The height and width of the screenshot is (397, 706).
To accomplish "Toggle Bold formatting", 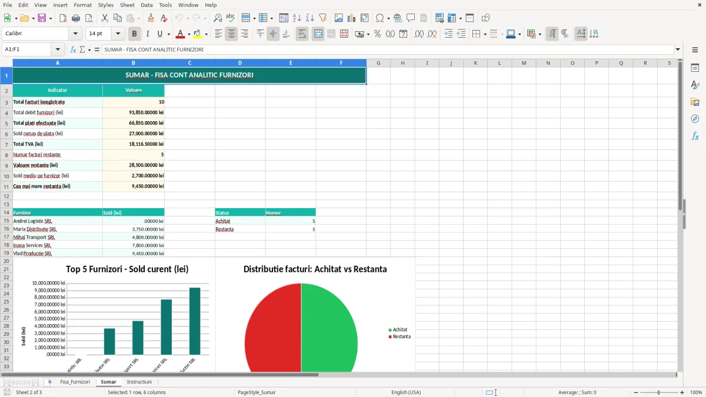I will pyautogui.click(x=134, y=34).
